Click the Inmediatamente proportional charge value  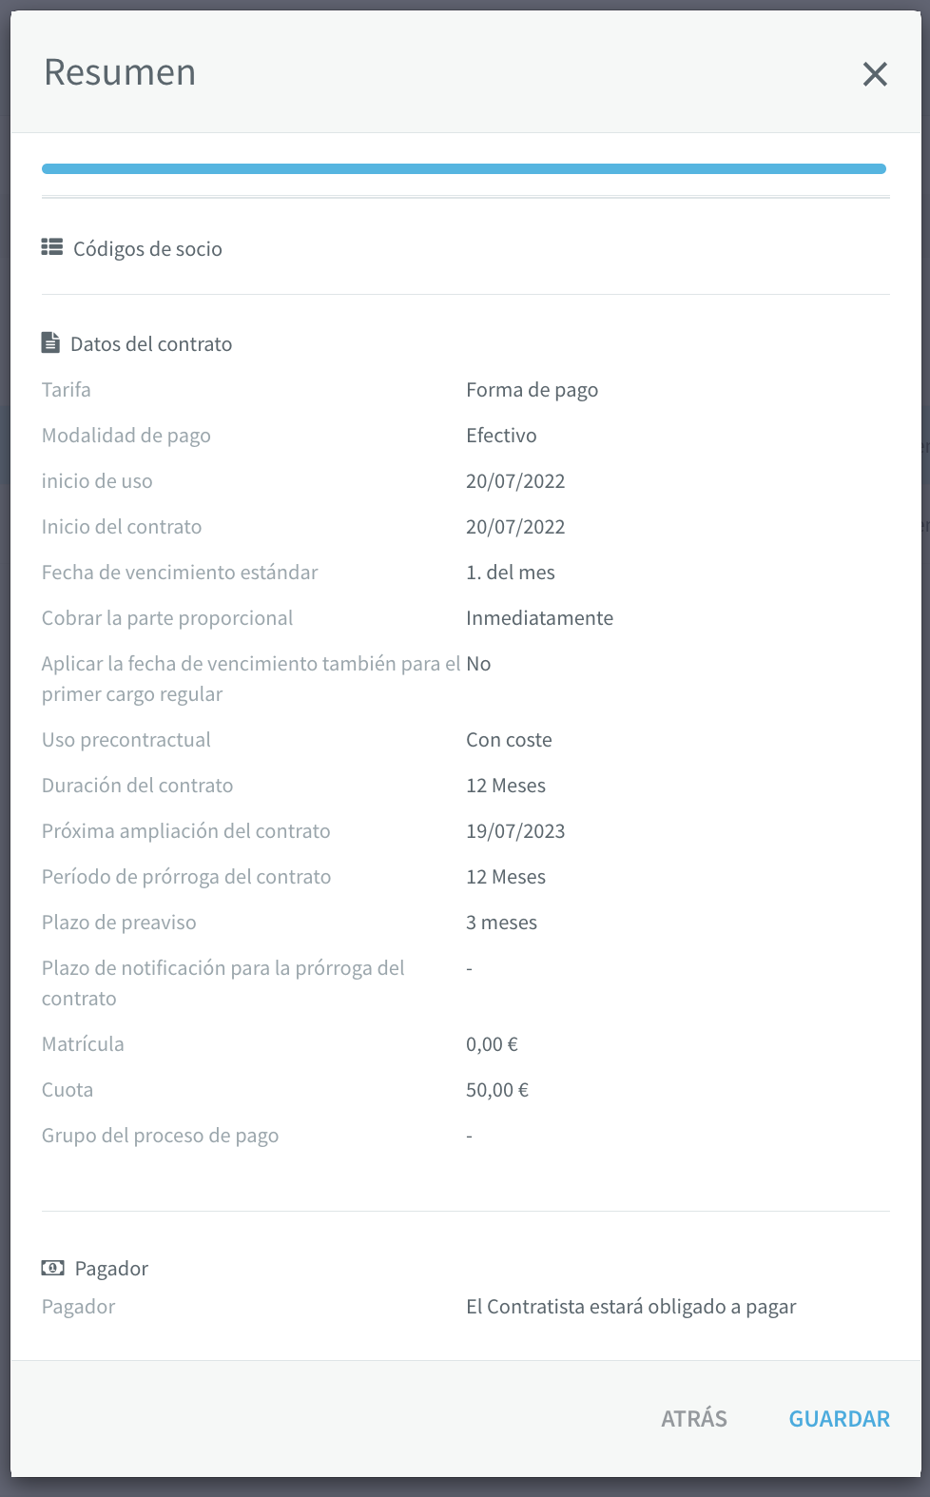pos(539,617)
